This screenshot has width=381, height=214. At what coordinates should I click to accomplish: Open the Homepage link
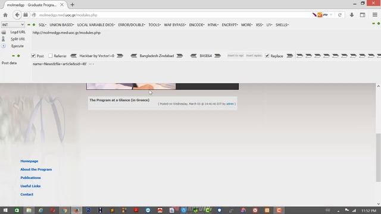[x=29, y=161]
